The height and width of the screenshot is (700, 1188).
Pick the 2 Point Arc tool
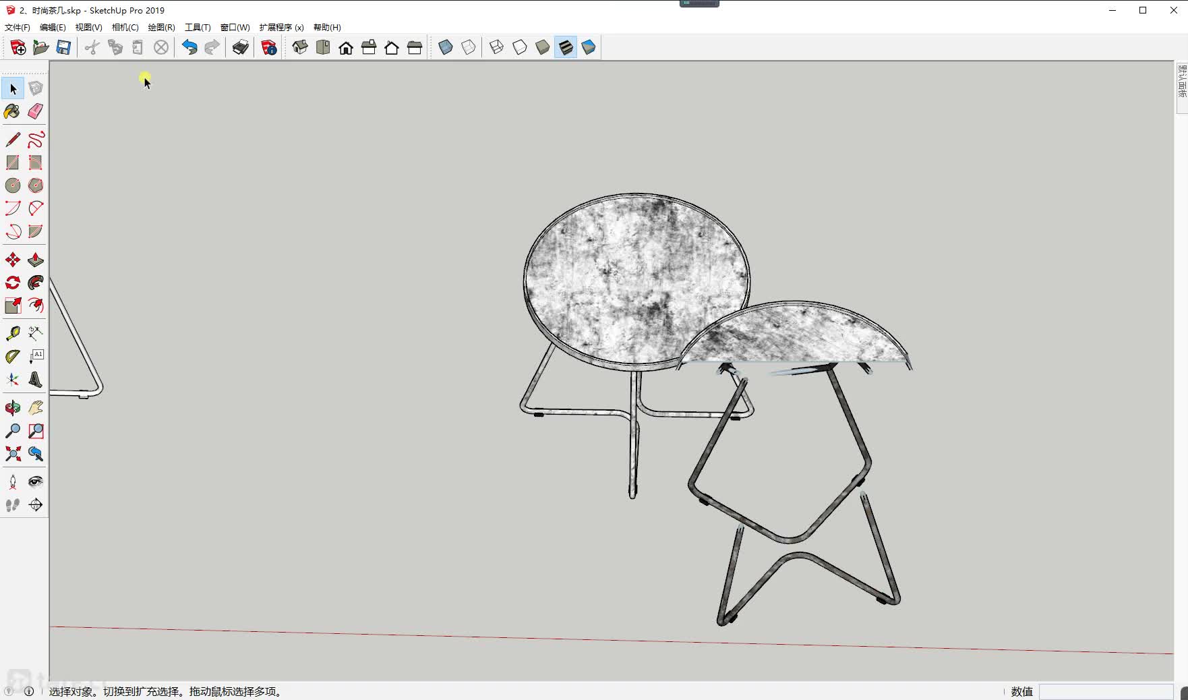coord(36,208)
